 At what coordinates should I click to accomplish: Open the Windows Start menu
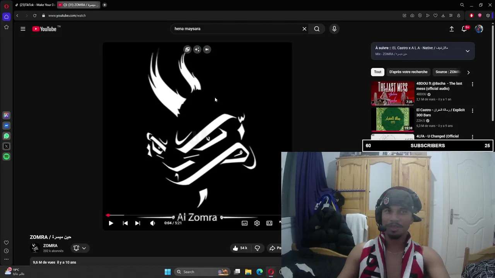[167, 272]
